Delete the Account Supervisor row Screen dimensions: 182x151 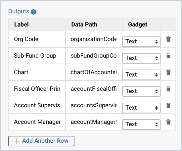coord(168,105)
